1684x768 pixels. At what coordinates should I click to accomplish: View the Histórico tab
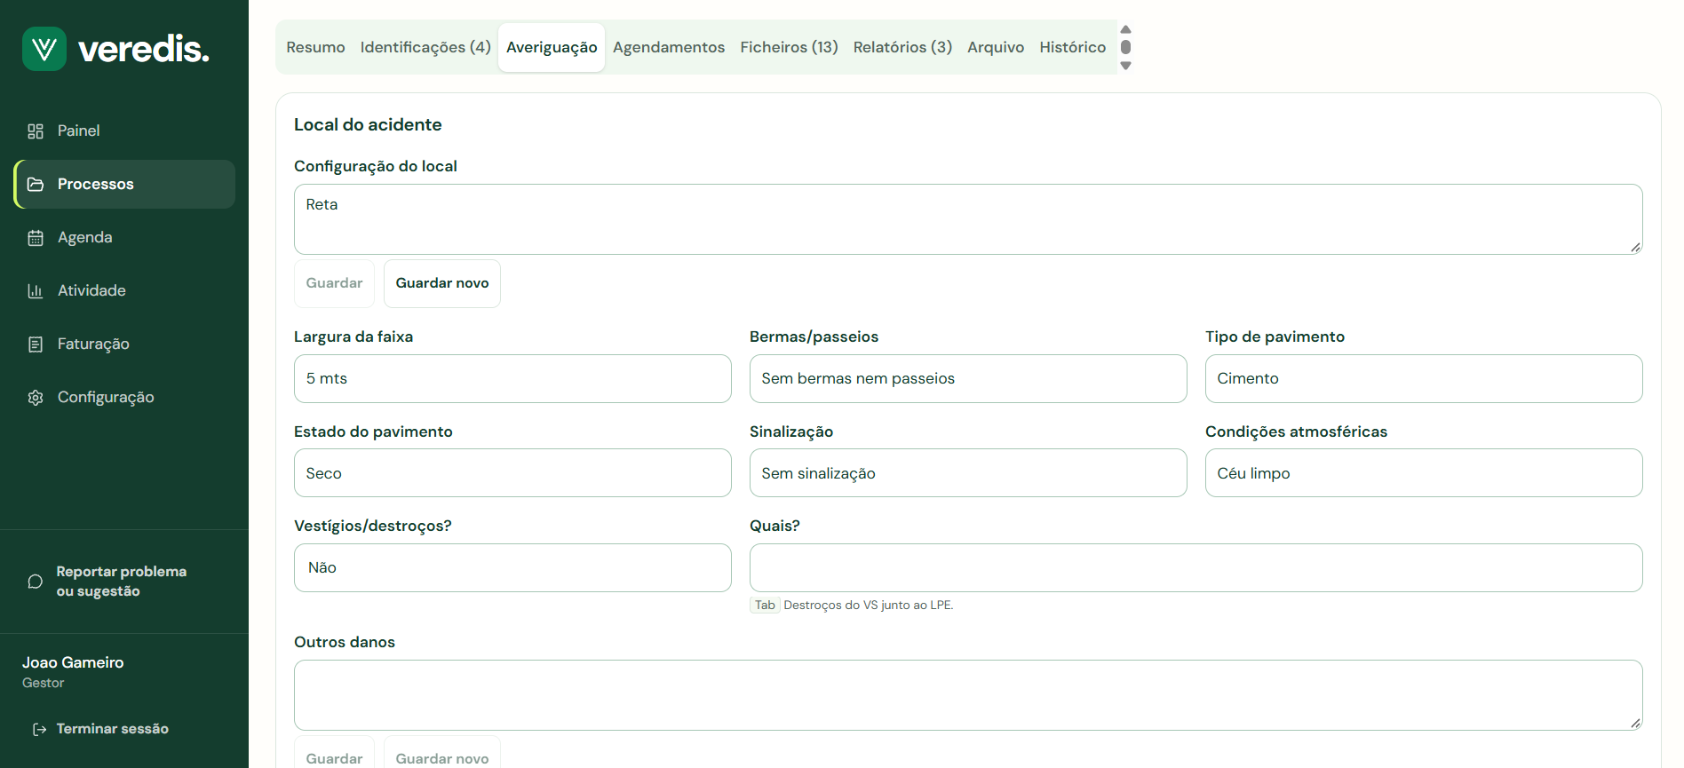pos(1073,47)
